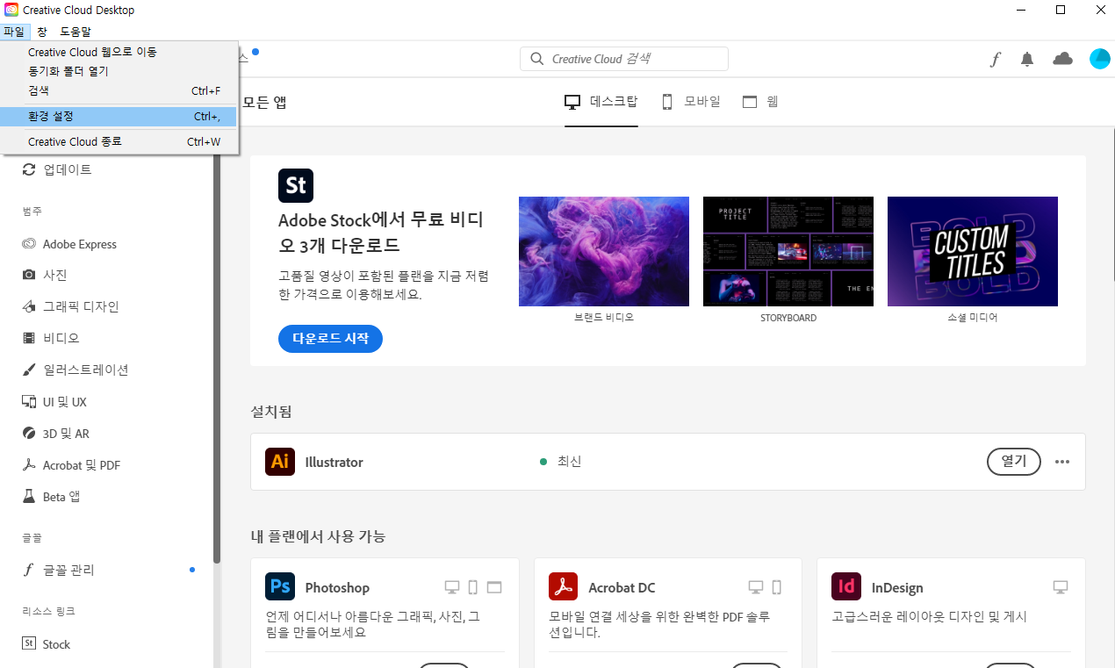Switch to the 웹 tab
Image resolution: width=1115 pixels, height=668 pixels.
coord(760,102)
